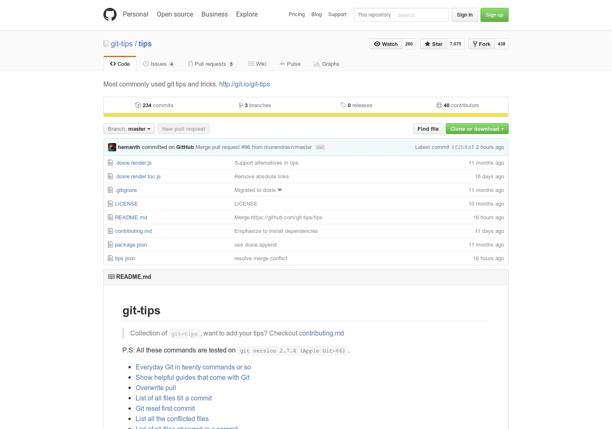Image resolution: width=612 pixels, height=429 pixels.
Task: Open the git-tips owner link
Action: pos(122,44)
